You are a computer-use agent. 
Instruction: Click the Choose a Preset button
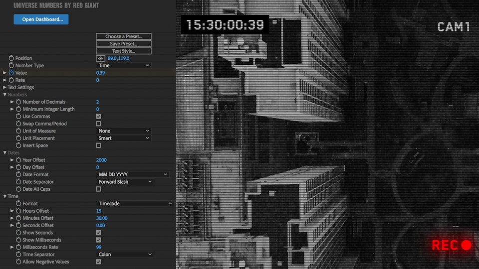click(x=123, y=36)
